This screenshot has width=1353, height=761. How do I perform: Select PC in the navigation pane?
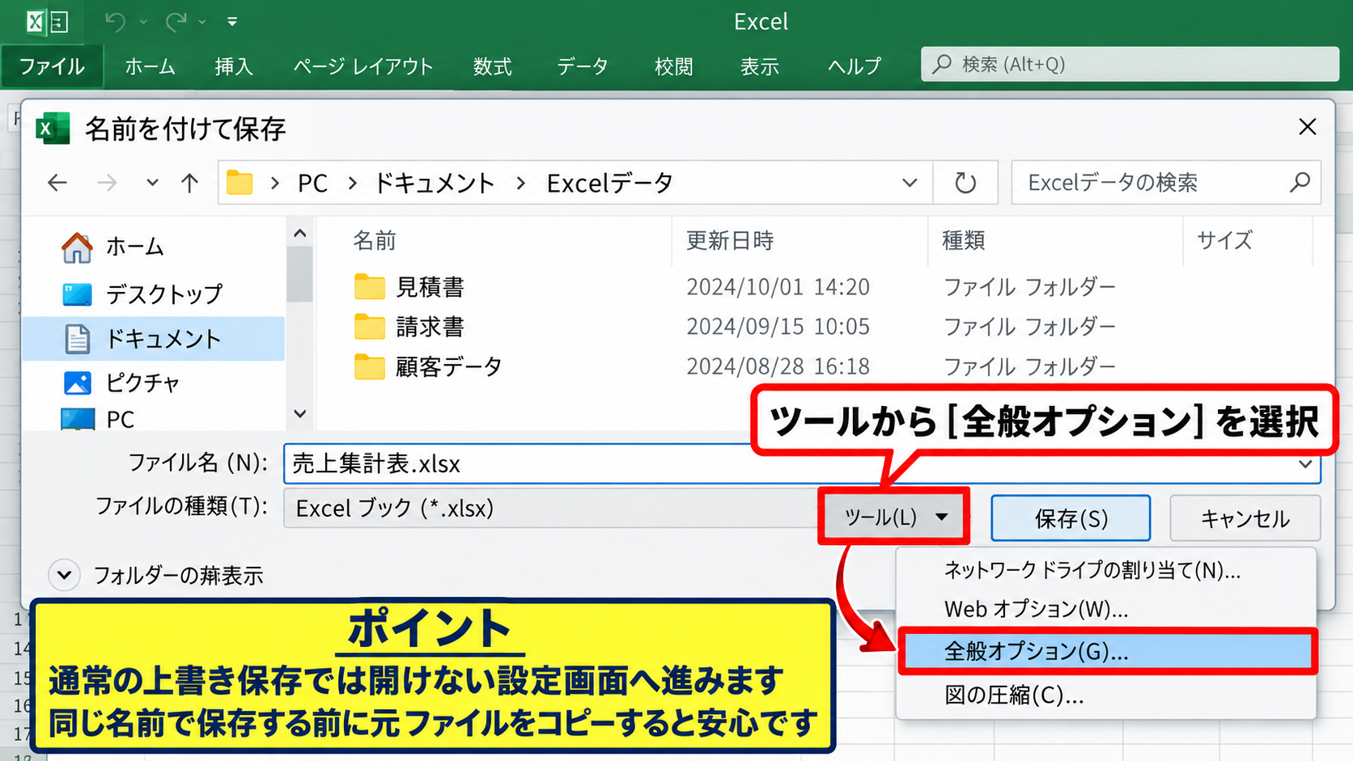coord(99,419)
